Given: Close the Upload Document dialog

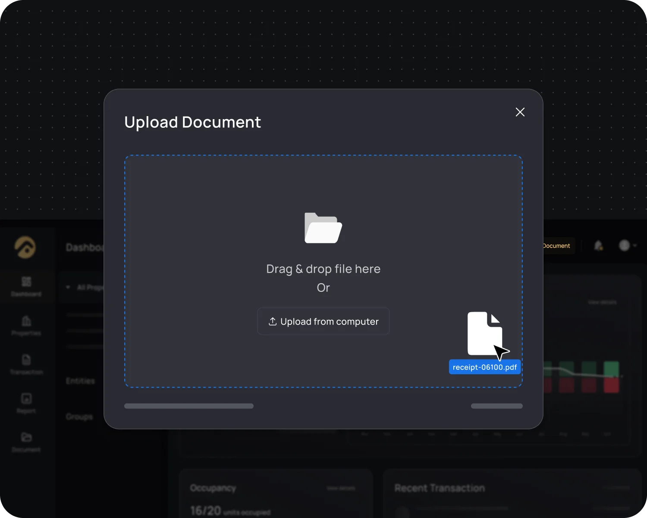Looking at the screenshot, I should click(520, 112).
